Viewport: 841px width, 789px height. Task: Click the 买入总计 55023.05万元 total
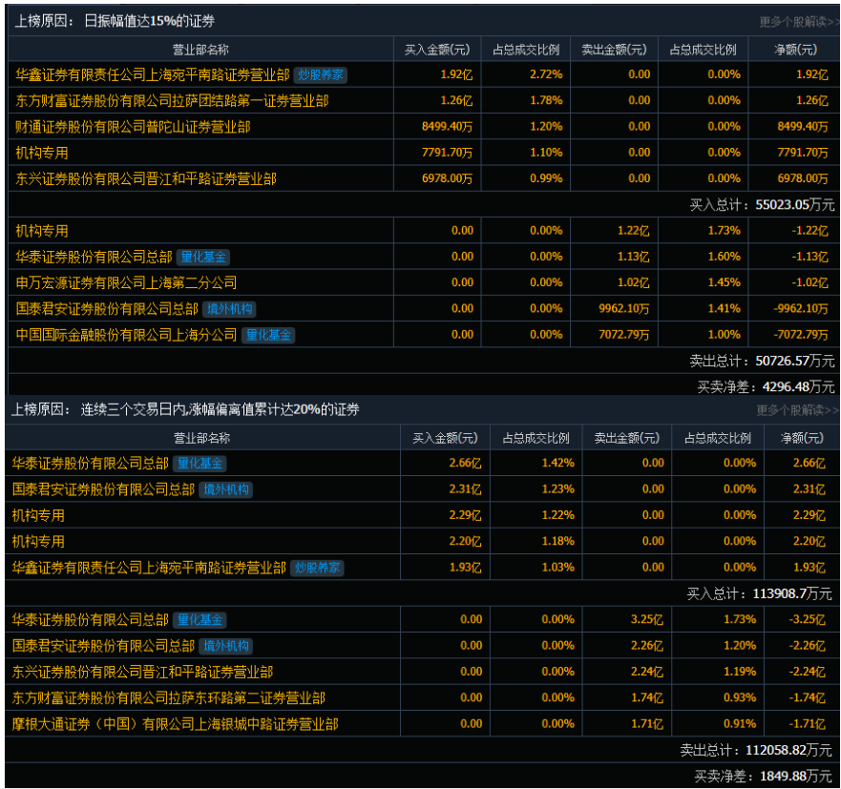tap(762, 205)
